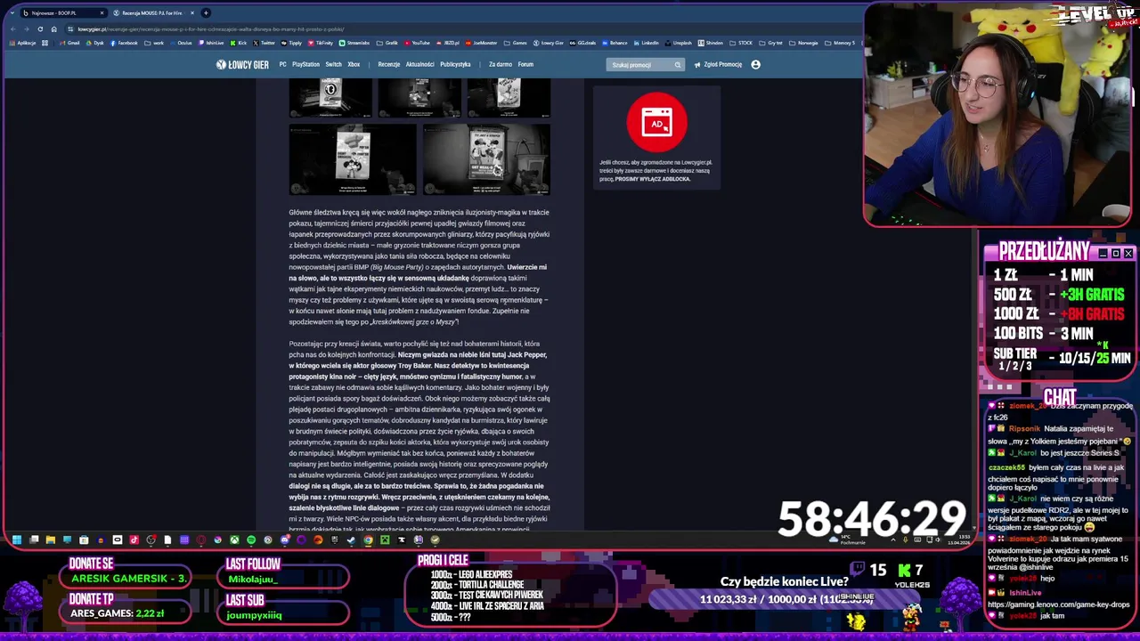Expand the Gry tmt bookmarks folder
Viewport: 1140px width, 641px height.
point(771,43)
